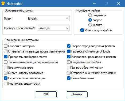Image resolution: width=125 pixels, height=101 pixels.
Task: Enable Извлекать видео треки
Action: (x=6, y=84)
